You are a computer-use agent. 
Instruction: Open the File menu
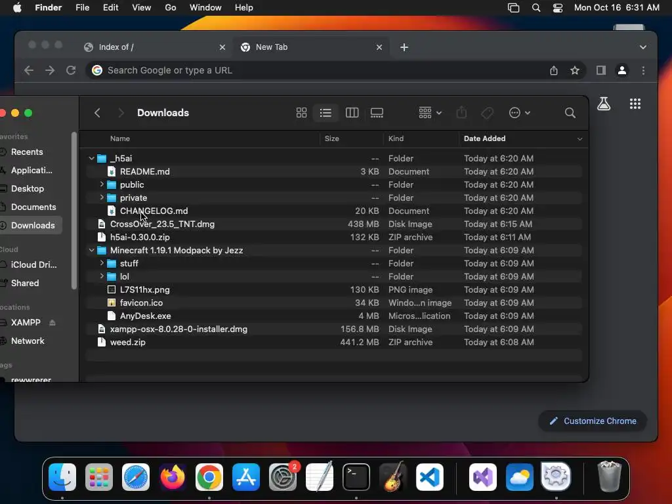point(82,8)
